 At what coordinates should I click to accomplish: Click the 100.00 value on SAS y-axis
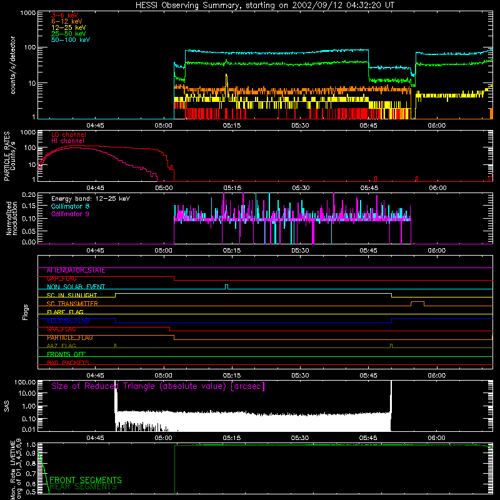coord(25,382)
